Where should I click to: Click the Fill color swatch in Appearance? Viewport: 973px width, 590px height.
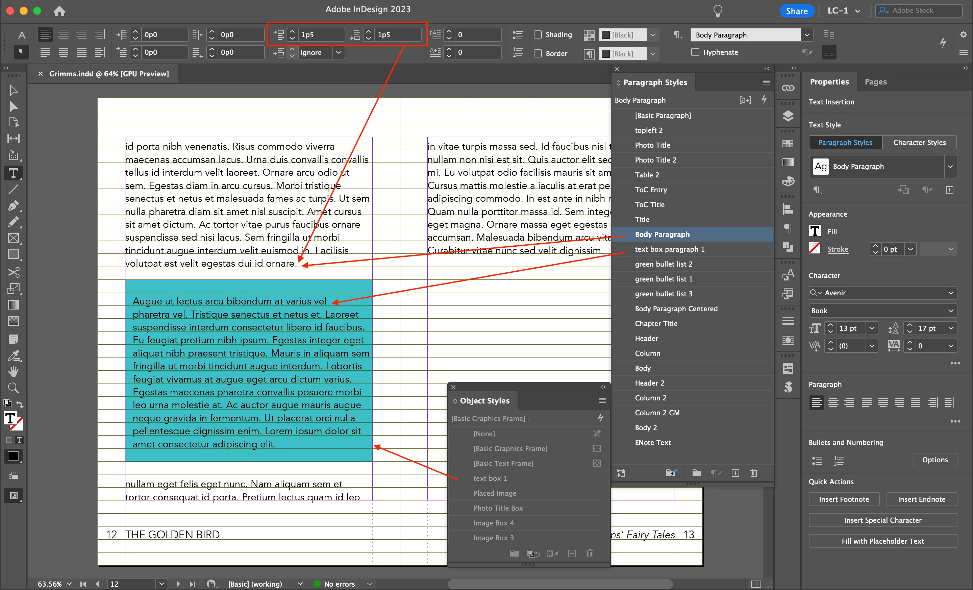[815, 231]
